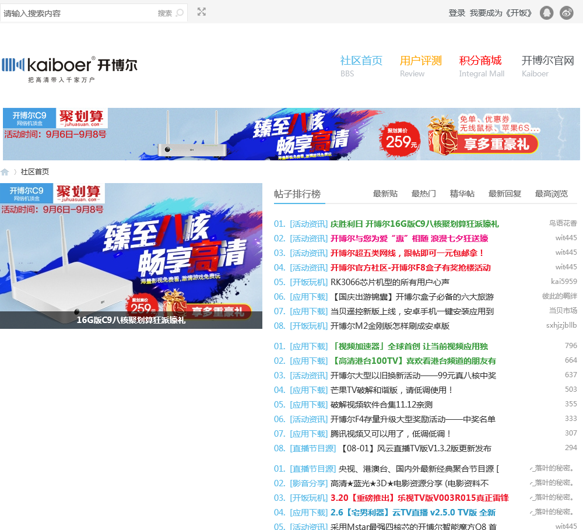Open post 国庆出游锦囊 六大旅游
The width and height of the screenshot is (583, 530).
412,297
